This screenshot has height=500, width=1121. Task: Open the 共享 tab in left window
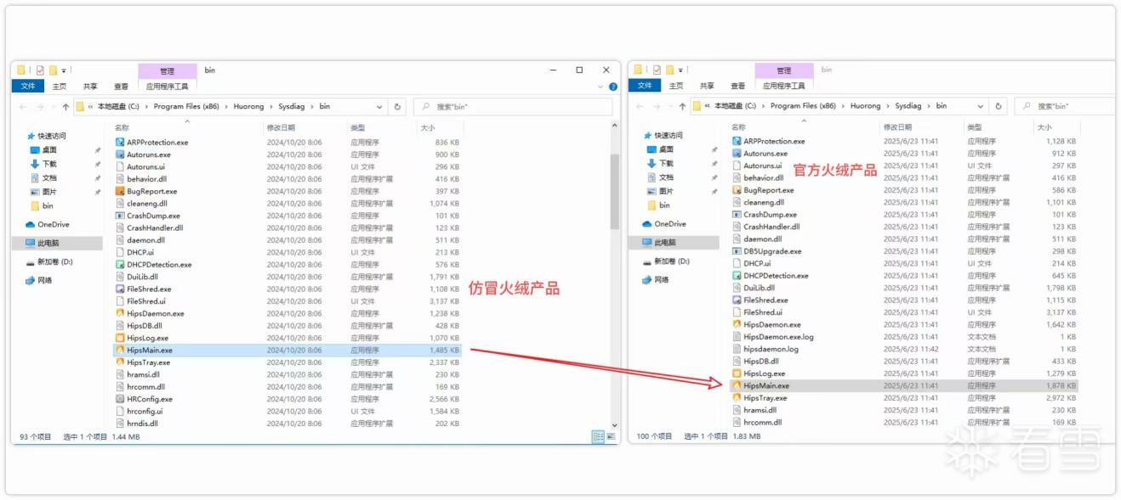(x=90, y=86)
